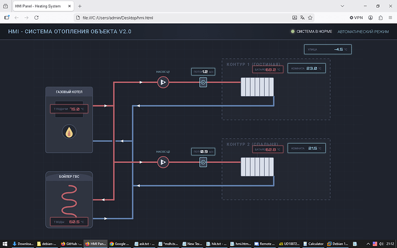Select the radiator in Контур 2 (Спальня)

(x=257, y=167)
